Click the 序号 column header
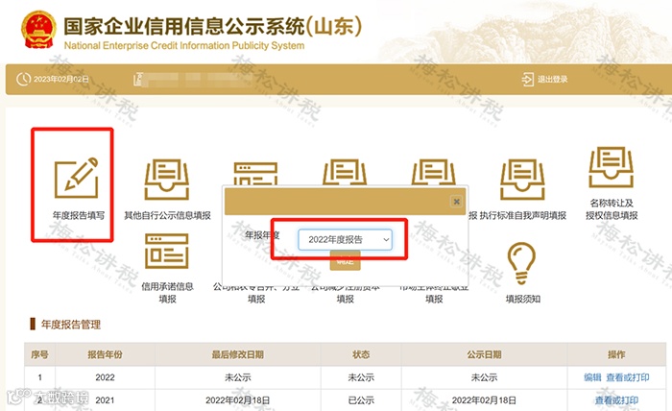The height and width of the screenshot is (411, 672). (39, 354)
